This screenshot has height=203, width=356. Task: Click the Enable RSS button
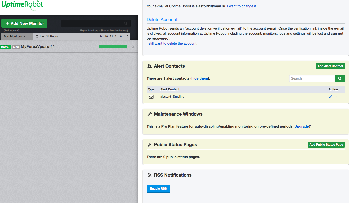[158, 189]
